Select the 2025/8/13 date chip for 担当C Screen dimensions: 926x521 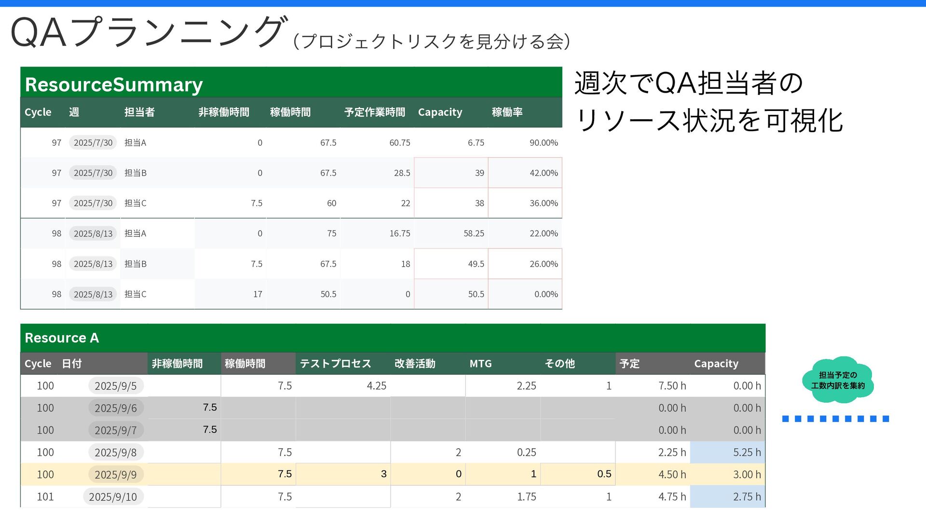coord(93,294)
